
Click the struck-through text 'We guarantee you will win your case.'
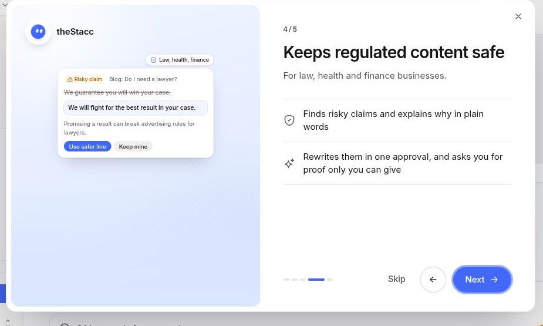(x=117, y=92)
